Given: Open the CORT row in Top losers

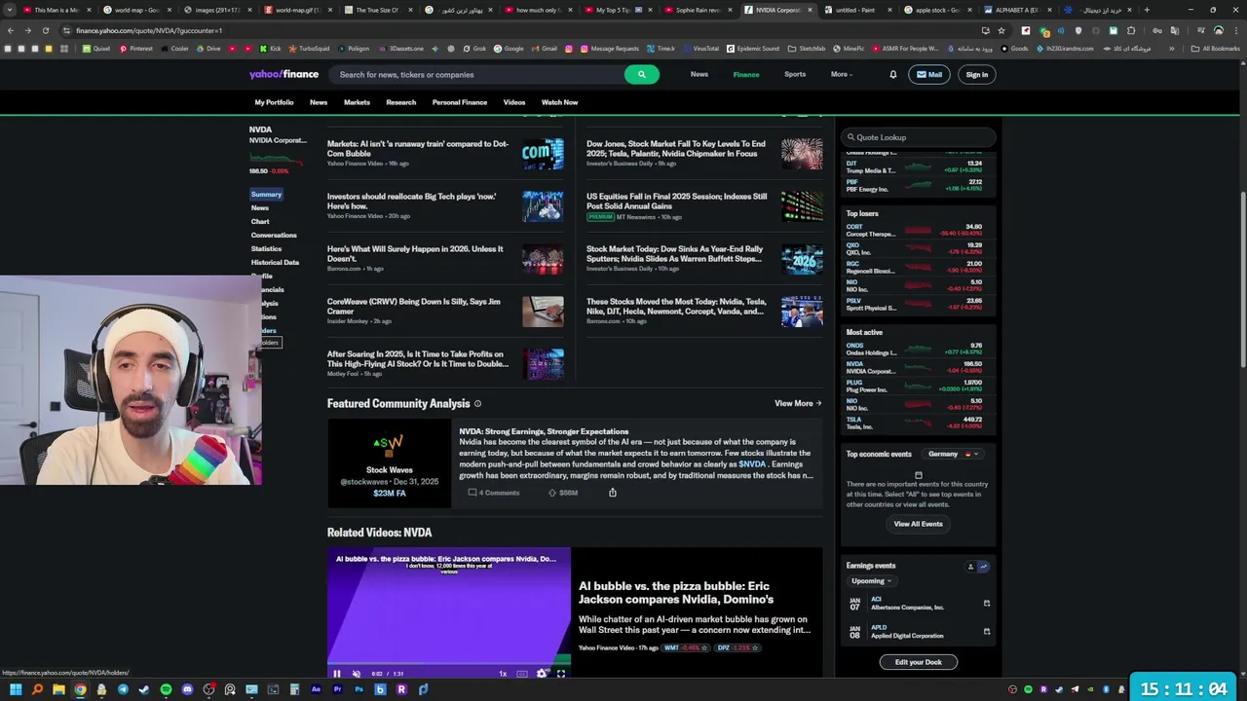Looking at the screenshot, I should point(916,231).
